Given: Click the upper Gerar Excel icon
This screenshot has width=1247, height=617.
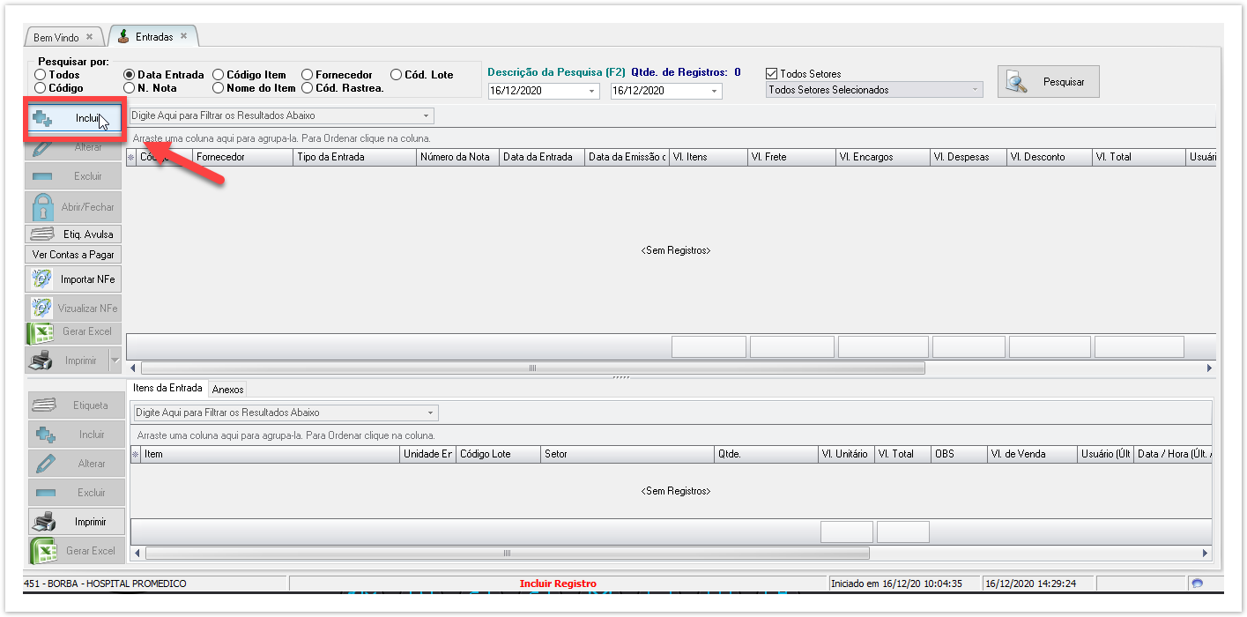Looking at the screenshot, I should pos(41,332).
